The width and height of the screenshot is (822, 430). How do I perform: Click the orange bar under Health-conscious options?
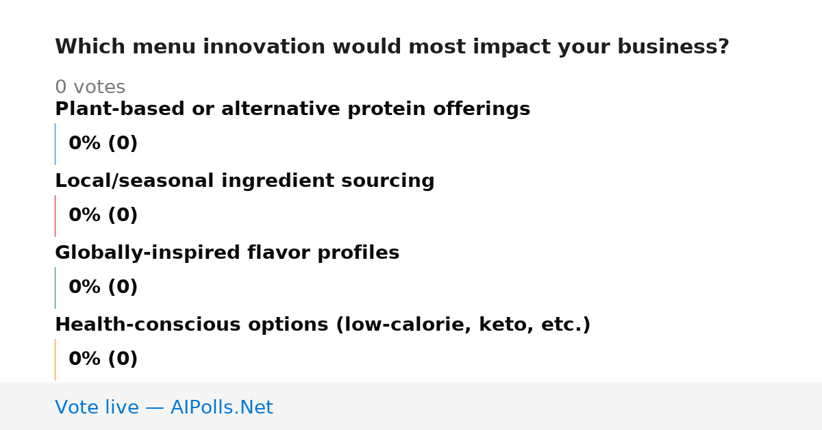[55, 359]
